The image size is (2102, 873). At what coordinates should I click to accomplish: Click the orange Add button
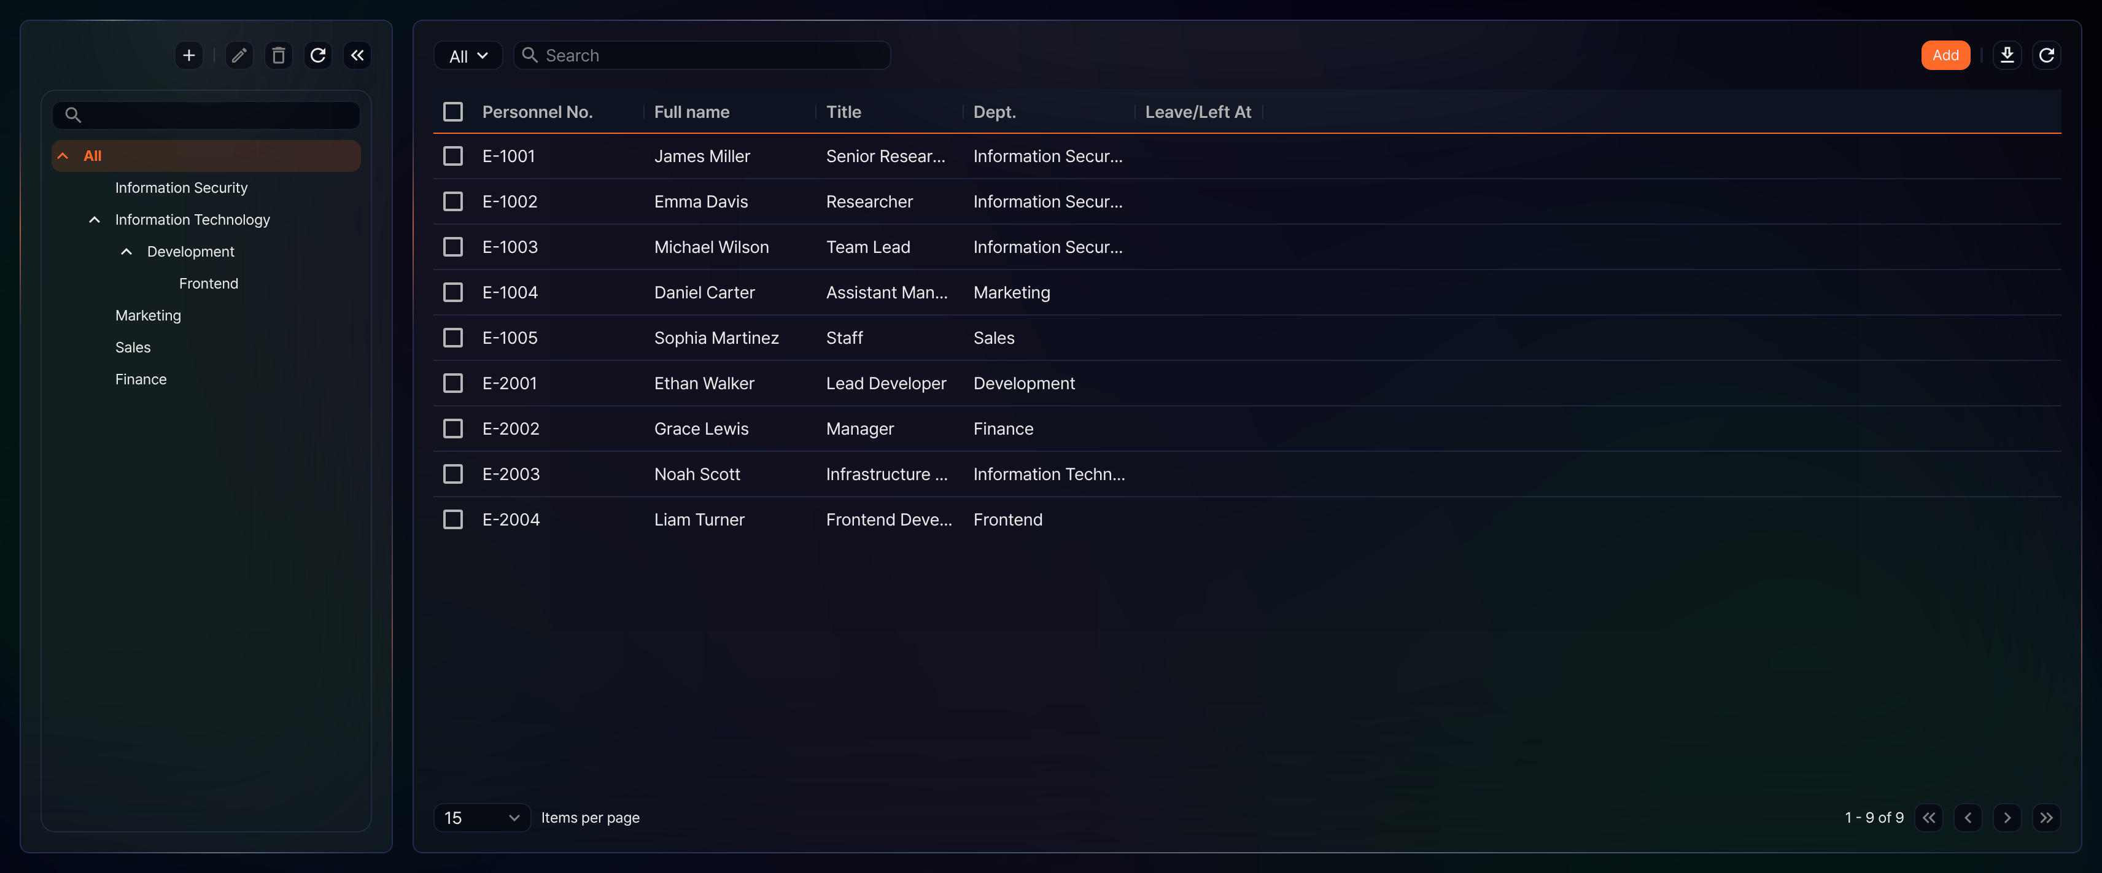click(1945, 55)
